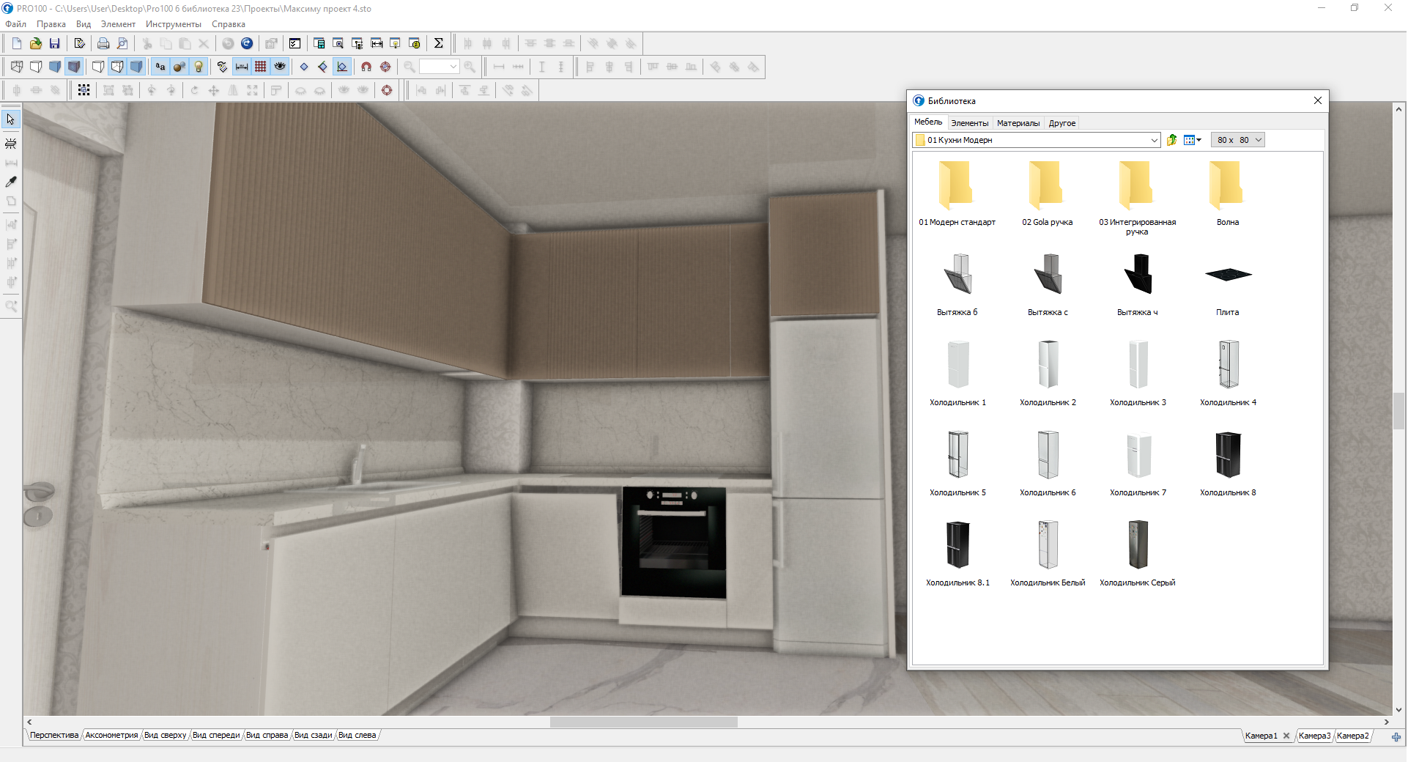The width and height of the screenshot is (1408, 762).
Task: Click the red magnet snap icon
Action: tap(366, 67)
